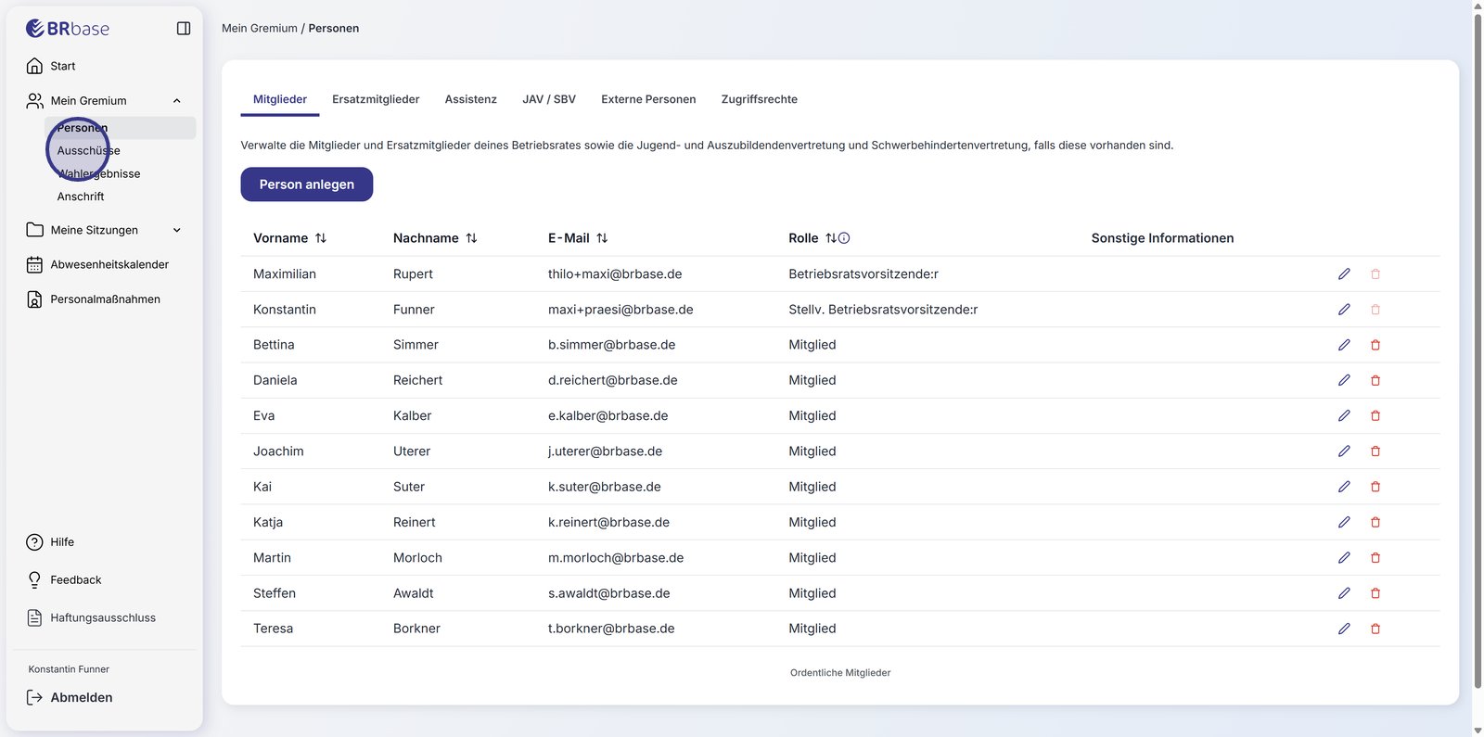This screenshot has height=737, width=1484.
Task: Show the Rolle column info tooltip icon
Action: point(844,238)
